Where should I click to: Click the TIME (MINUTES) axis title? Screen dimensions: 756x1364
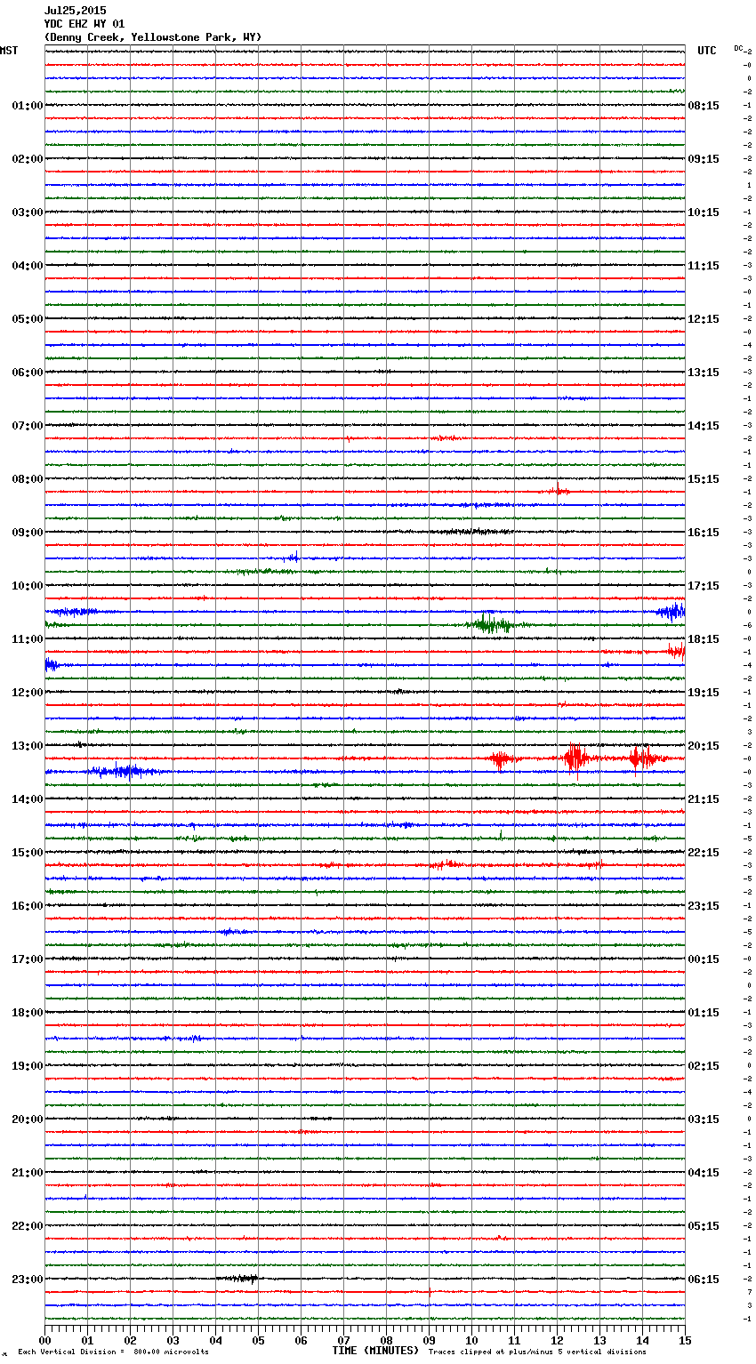click(x=375, y=1351)
